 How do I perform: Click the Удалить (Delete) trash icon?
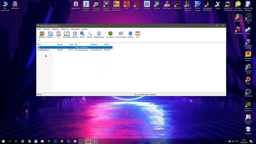(75, 35)
